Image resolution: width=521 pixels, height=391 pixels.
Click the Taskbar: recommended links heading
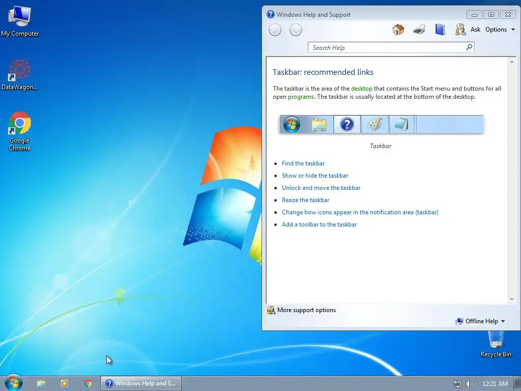coord(323,72)
